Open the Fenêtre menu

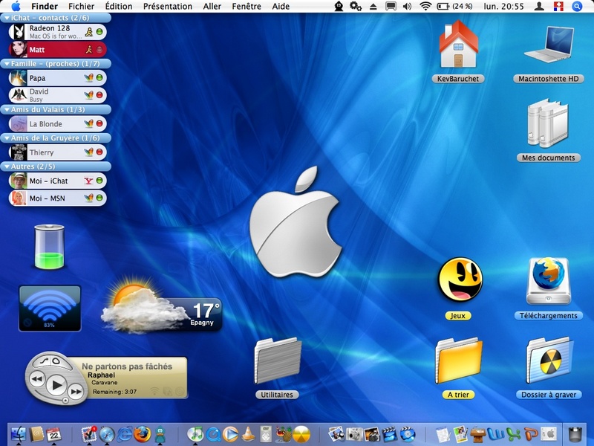247,6
